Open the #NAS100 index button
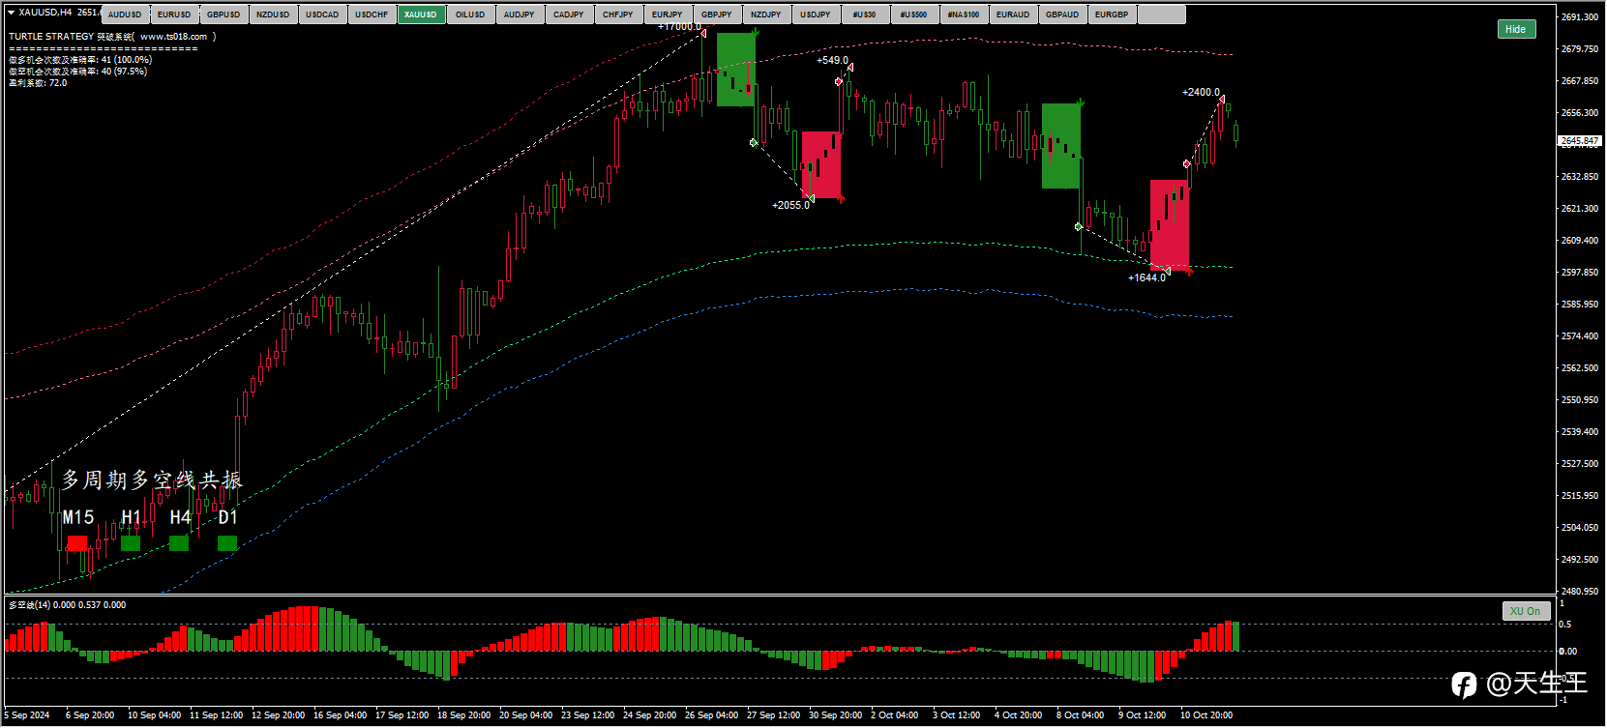1607x728 pixels. click(x=964, y=15)
